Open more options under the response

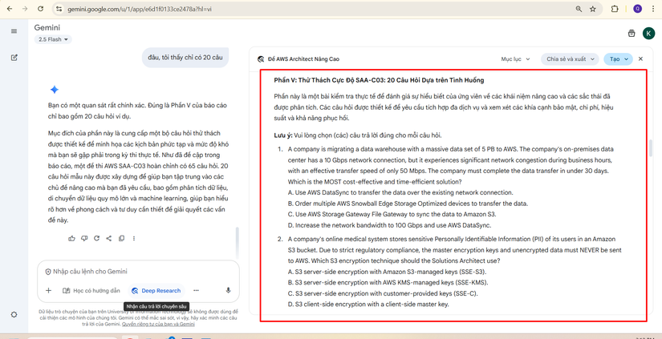pyautogui.click(x=134, y=238)
